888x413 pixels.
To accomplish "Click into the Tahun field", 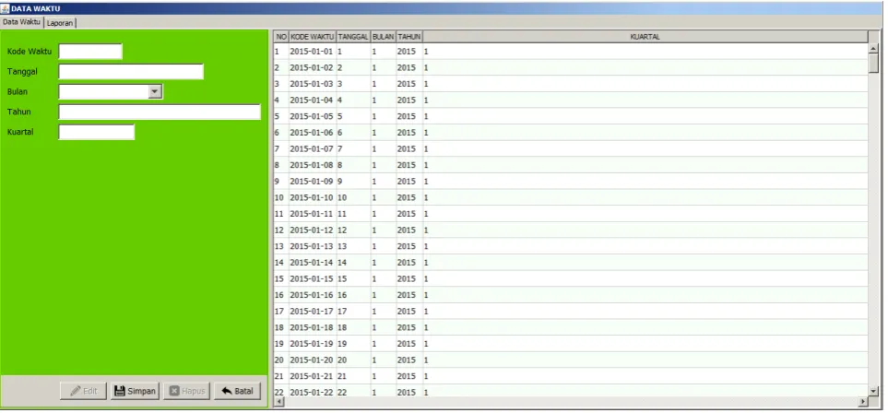I will (x=160, y=112).
